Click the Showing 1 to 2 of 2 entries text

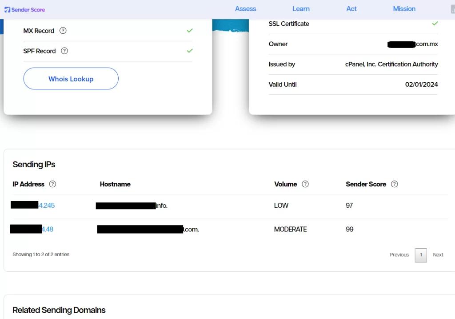(x=41, y=254)
